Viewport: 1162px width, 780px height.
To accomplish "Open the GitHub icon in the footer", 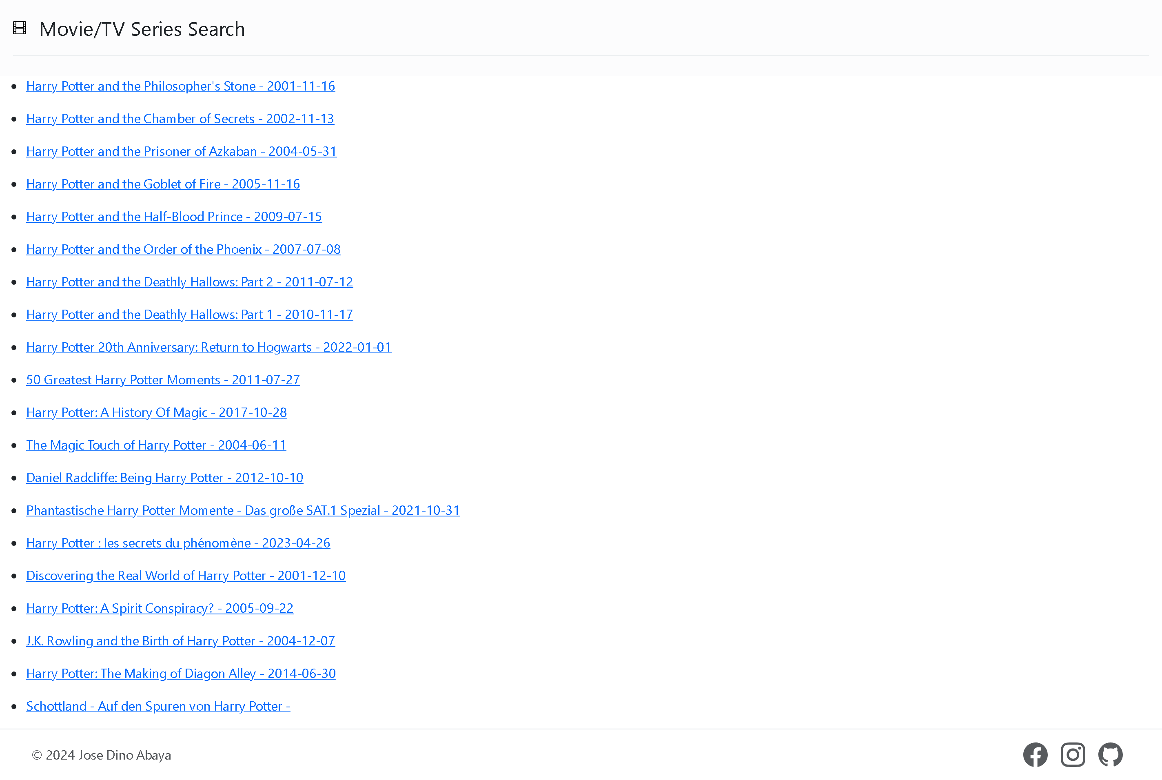I will coord(1110,755).
